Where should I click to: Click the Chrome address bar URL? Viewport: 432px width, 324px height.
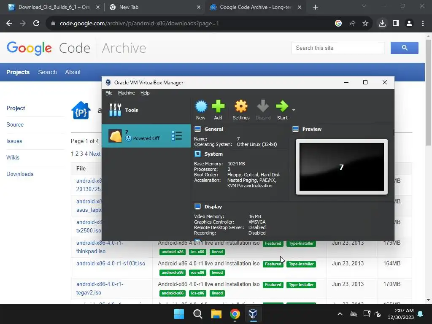coord(139,24)
